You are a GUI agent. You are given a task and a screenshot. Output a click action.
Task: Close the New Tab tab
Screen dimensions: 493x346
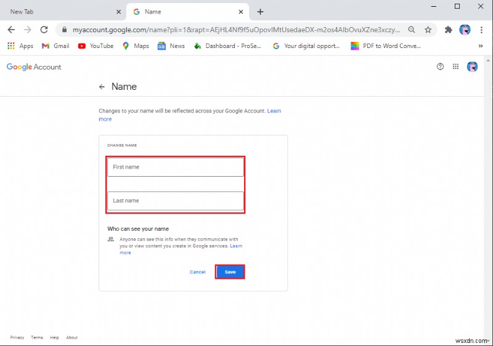[x=118, y=12]
